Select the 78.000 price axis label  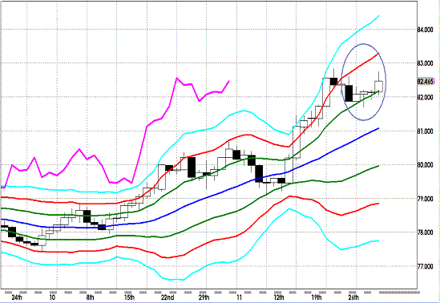(426, 232)
